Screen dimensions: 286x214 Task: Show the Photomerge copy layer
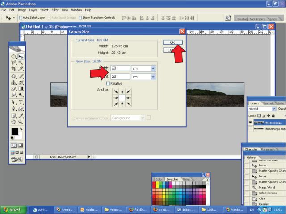pyautogui.click(x=250, y=129)
